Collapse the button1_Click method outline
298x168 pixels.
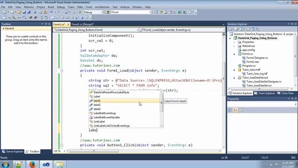62,145
